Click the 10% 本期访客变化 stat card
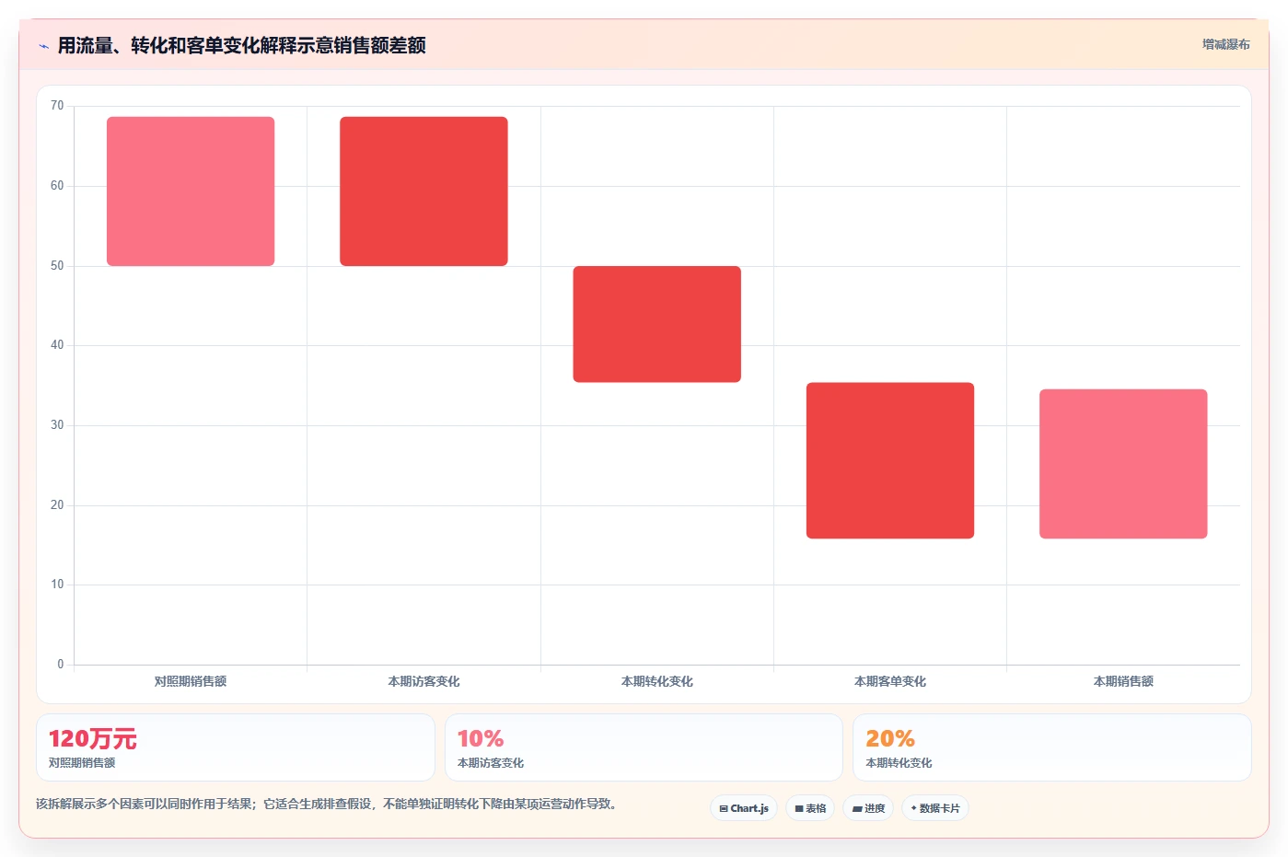1288x857 pixels. (644, 747)
